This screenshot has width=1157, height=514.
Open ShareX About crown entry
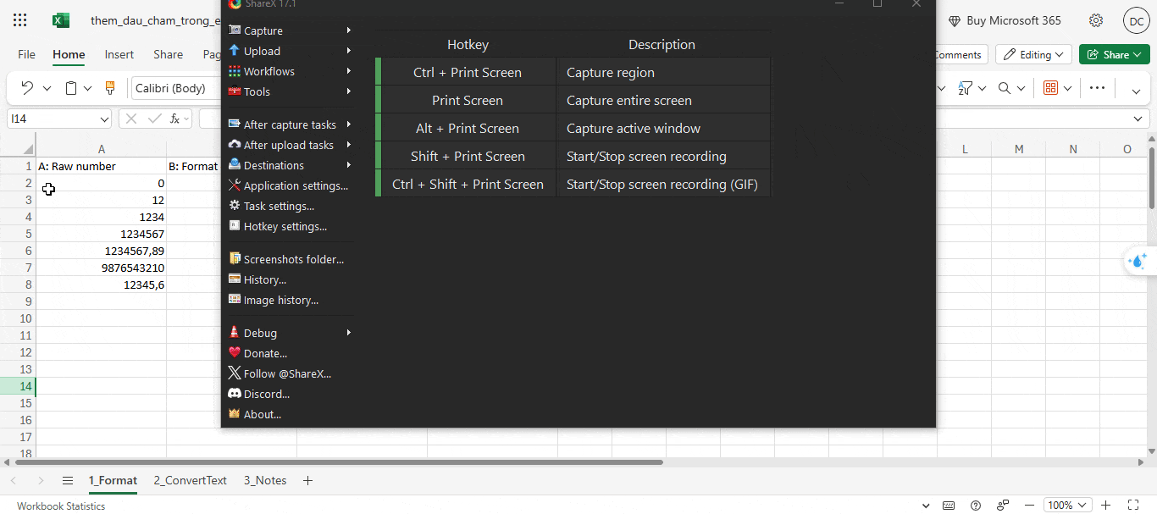click(254, 414)
